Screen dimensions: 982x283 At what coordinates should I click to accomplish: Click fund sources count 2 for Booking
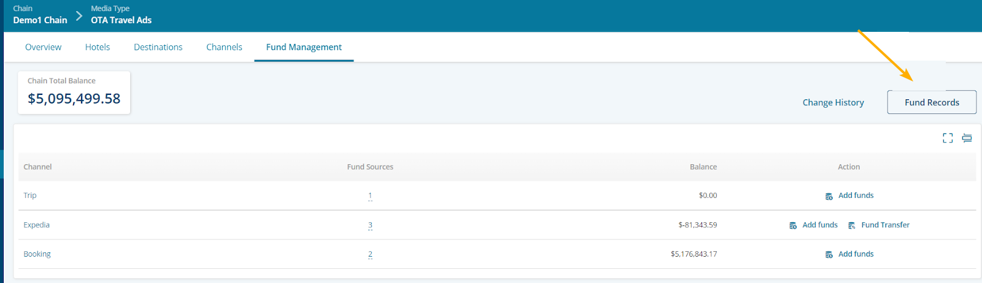370,254
